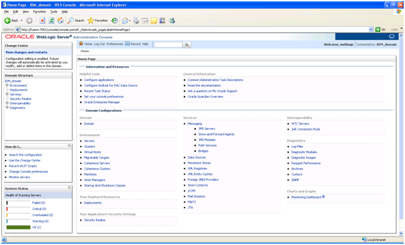Viewport: 405px width, 245px height.
Task: Open the WTC Servers link
Action: tap(300, 123)
